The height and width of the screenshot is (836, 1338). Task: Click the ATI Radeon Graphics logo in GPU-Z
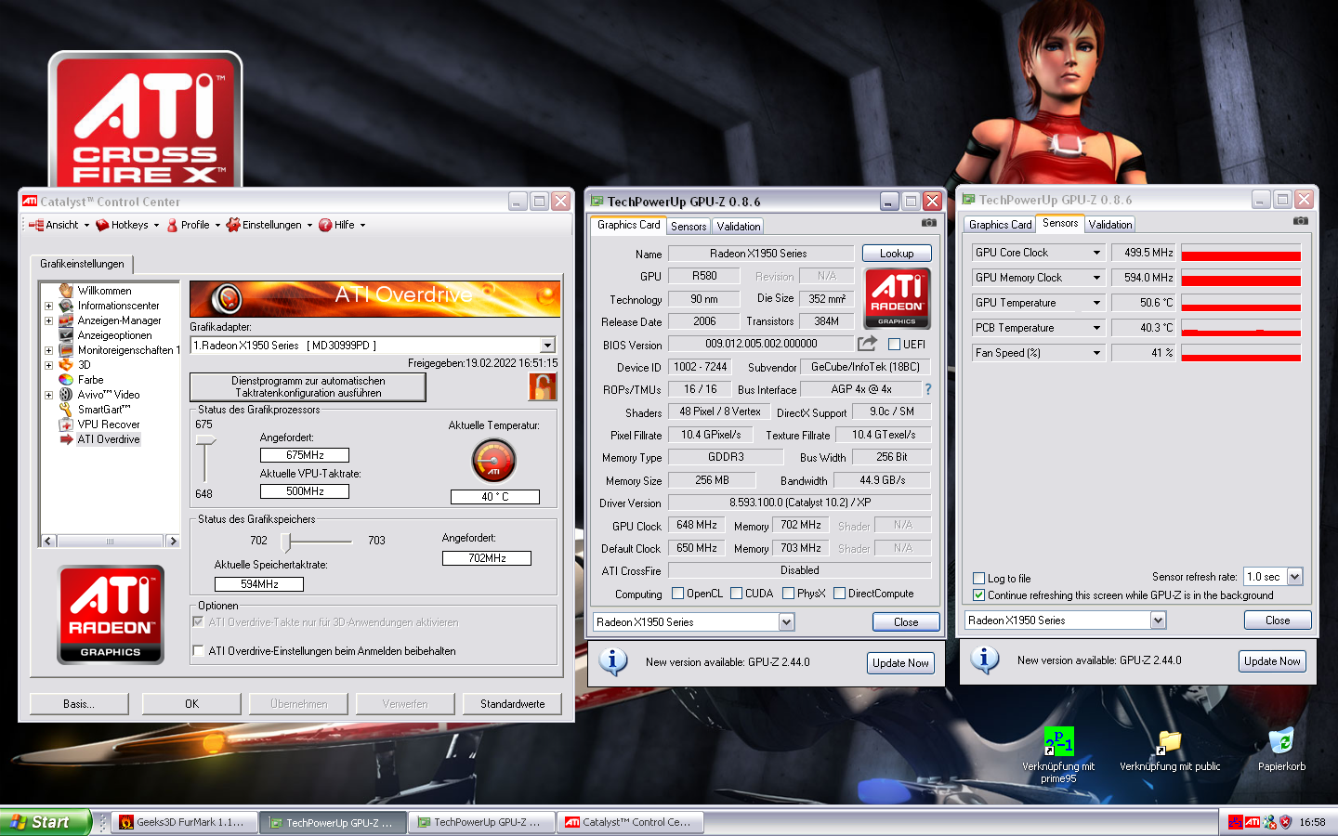896,297
